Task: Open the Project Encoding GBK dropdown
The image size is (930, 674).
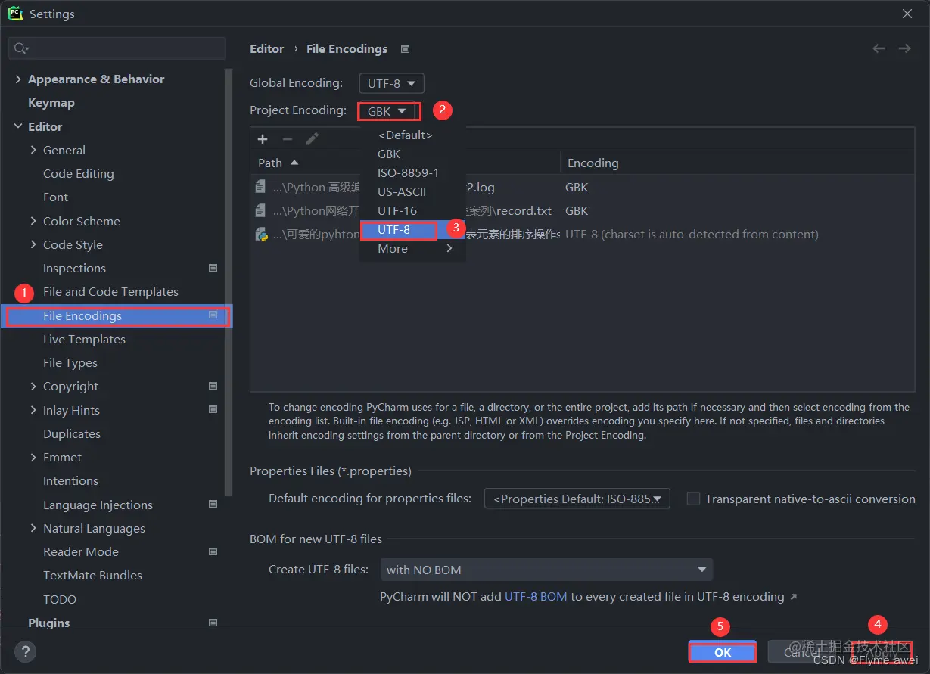Action: 388,111
